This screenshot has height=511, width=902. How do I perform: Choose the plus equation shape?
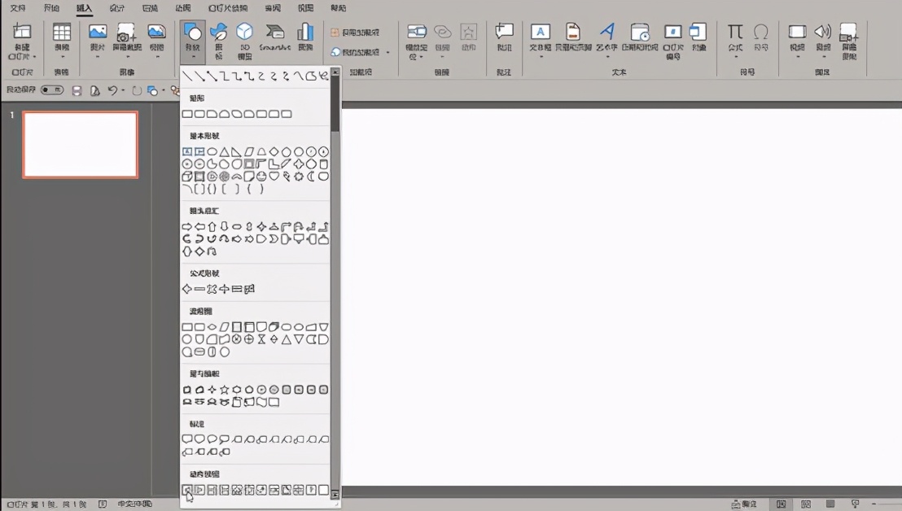pos(187,289)
